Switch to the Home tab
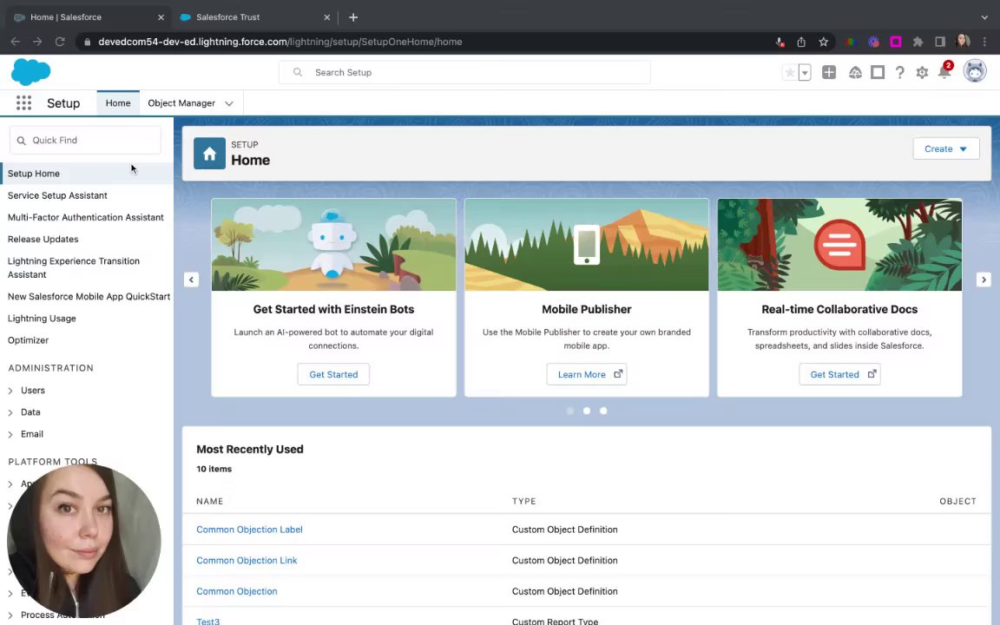The width and height of the screenshot is (1000, 625). (x=118, y=102)
